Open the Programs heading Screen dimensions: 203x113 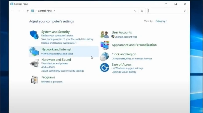point(48,77)
